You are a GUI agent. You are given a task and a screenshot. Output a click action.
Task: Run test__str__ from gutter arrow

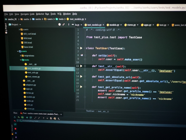pos(81,66)
